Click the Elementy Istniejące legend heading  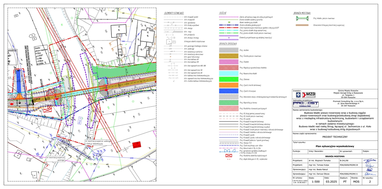174,13
